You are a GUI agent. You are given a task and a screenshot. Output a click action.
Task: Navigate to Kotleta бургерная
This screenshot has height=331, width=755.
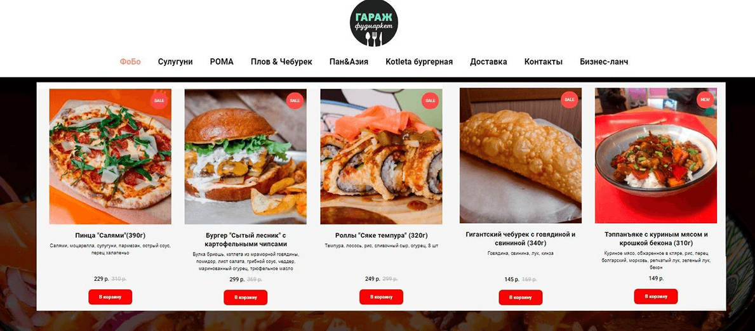pos(419,62)
